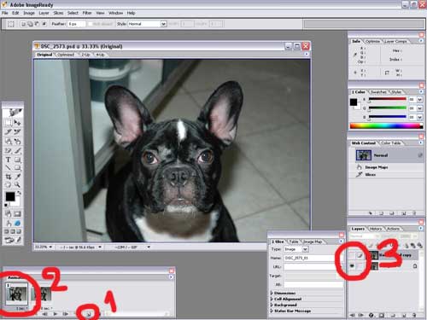
Task: Play the animation
Action: [56, 314]
